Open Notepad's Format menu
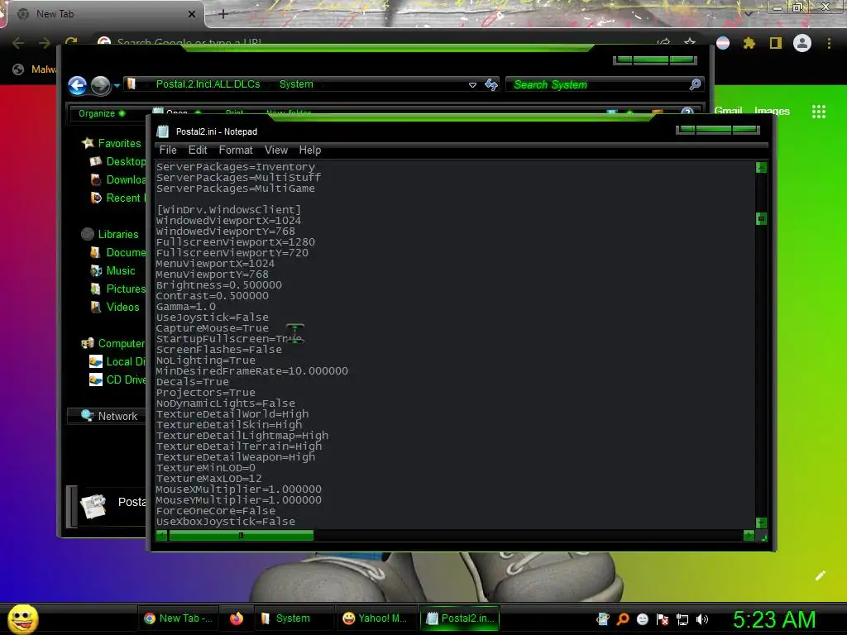The height and width of the screenshot is (635, 847). (x=236, y=150)
